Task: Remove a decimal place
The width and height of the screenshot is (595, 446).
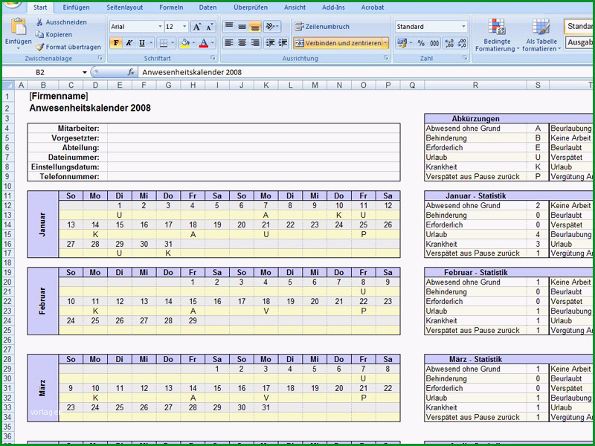Action: click(462, 43)
